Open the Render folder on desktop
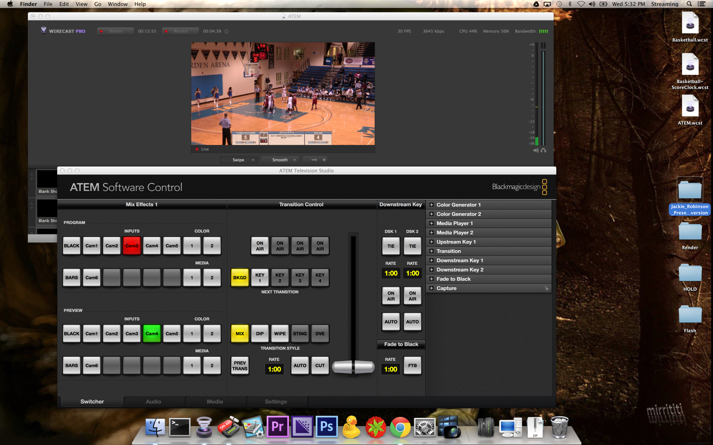This screenshot has height=445, width=713. click(x=690, y=236)
